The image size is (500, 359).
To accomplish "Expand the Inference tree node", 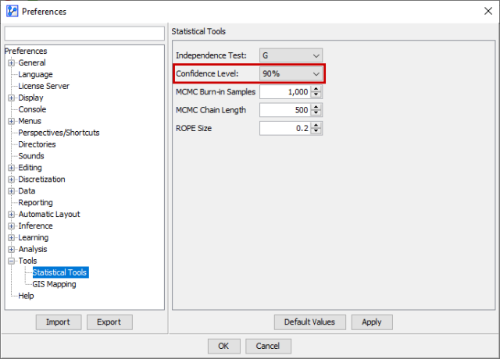I will pos(12,226).
